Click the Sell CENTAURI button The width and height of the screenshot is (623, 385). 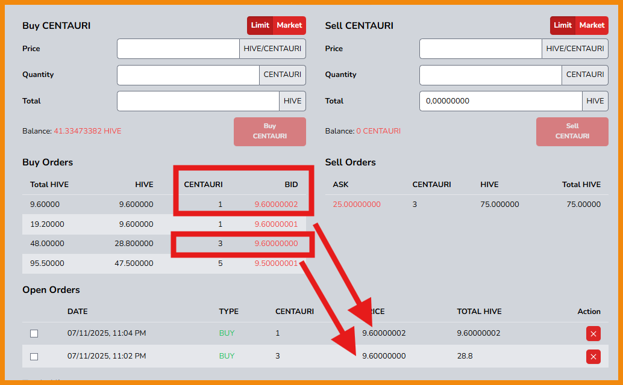tap(572, 131)
